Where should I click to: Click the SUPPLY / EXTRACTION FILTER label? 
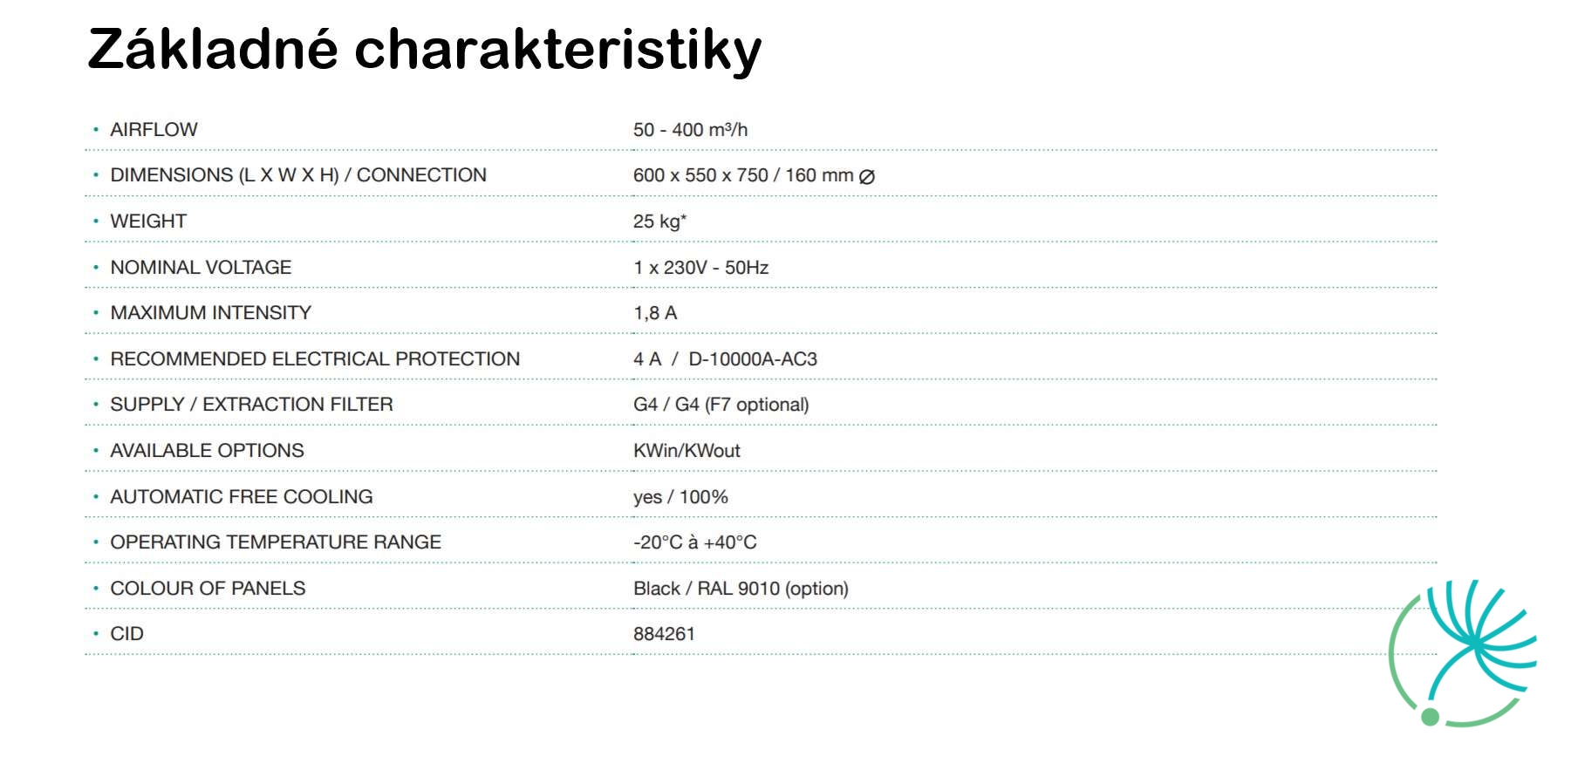pos(251,405)
